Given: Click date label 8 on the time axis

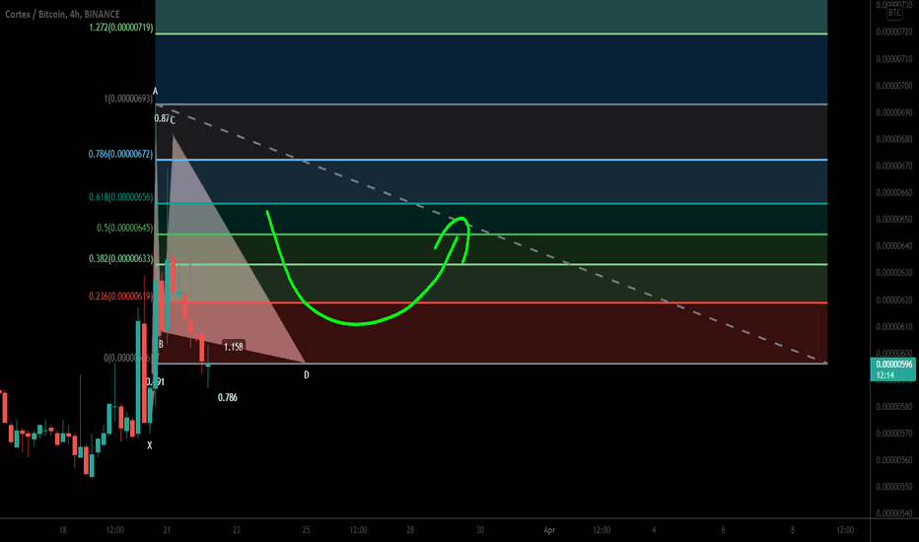Looking at the screenshot, I should tap(793, 530).
